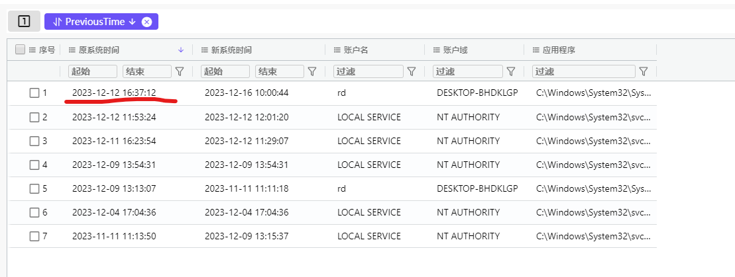735x277 pixels.
Task: Select cell 2023-12-11 16:23:54
Action: pos(114,141)
